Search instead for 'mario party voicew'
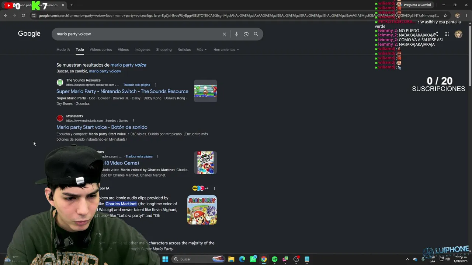Viewport: 472px width, 265px height. pyautogui.click(x=105, y=71)
